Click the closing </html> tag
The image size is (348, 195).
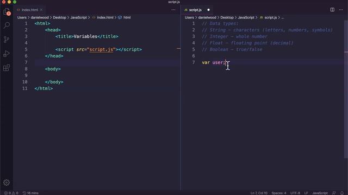(x=43, y=88)
